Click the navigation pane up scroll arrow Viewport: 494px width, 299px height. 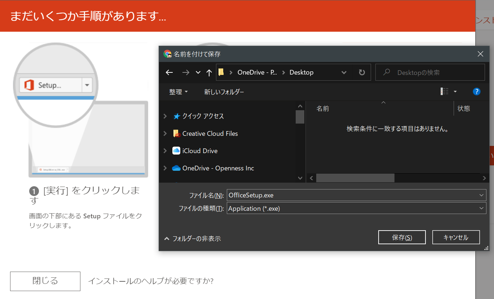(300, 106)
